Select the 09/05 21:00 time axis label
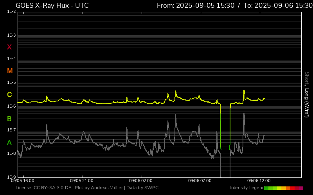Viewport: 313px width, 195px height. 82,181
